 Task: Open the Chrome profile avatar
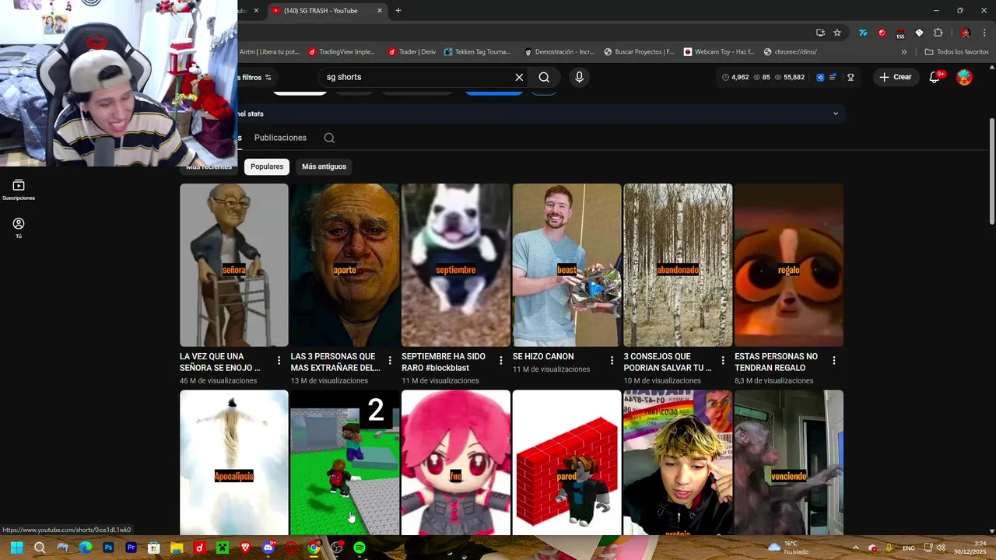966,33
